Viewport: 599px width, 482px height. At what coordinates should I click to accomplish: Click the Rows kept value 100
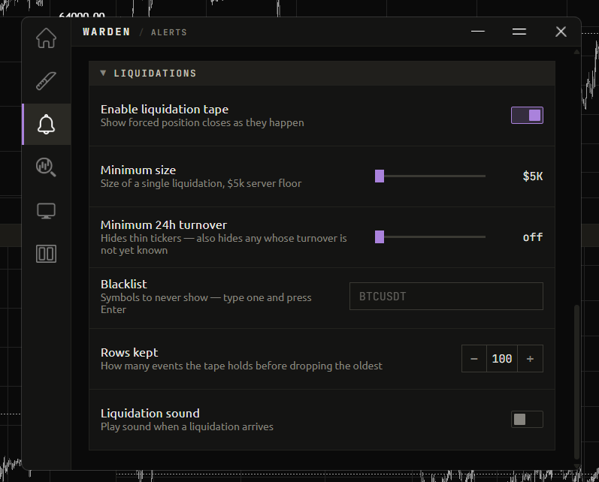click(502, 359)
